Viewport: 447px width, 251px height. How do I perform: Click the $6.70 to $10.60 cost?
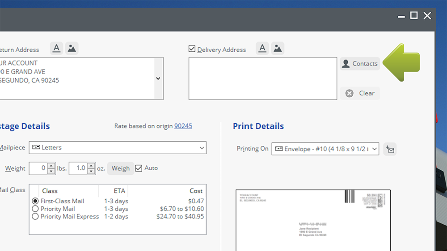(182, 209)
